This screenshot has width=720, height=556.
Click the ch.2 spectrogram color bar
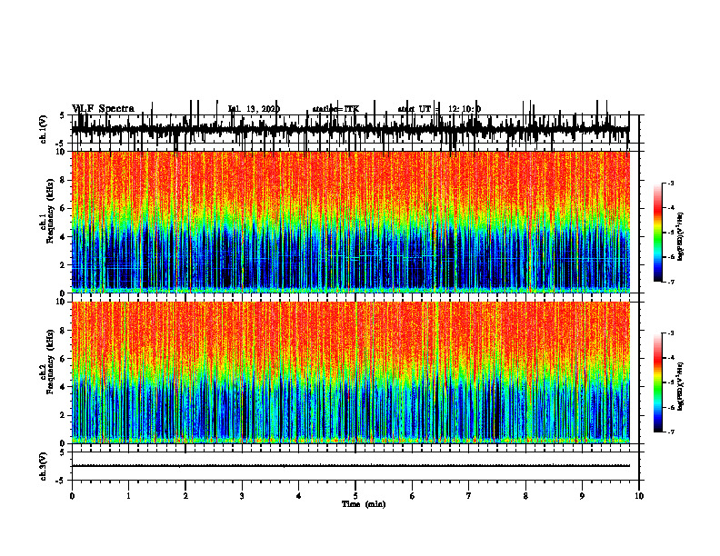657,382
